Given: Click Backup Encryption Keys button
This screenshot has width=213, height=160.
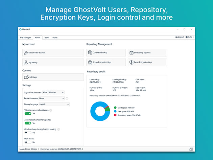Looking at the screenshot, I should [x=106, y=62].
